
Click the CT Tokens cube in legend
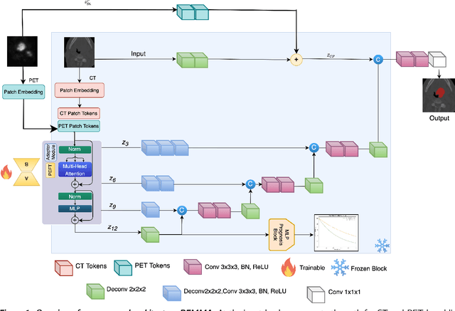pyautogui.click(x=66, y=267)
